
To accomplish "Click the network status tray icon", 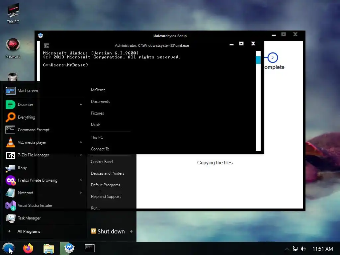I will pyautogui.click(x=295, y=249).
